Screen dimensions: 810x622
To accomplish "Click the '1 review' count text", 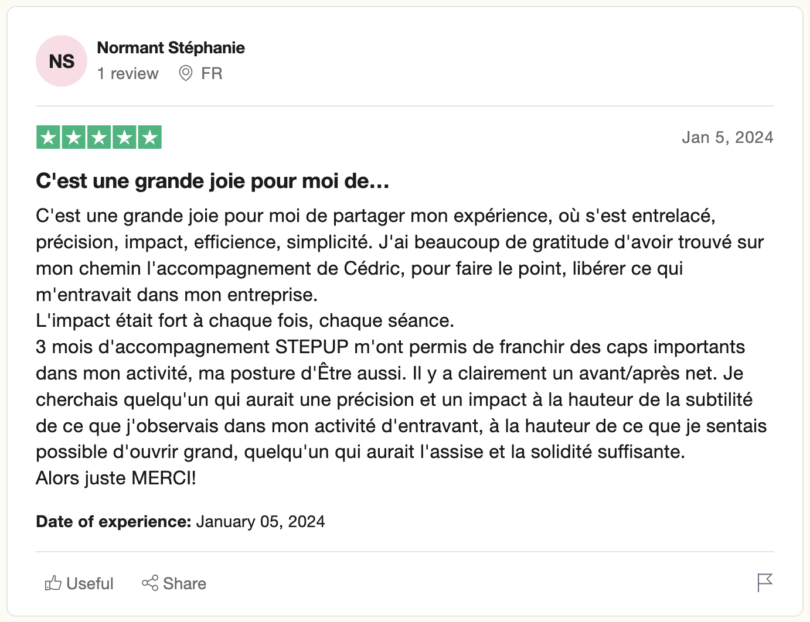I will click(128, 74).
